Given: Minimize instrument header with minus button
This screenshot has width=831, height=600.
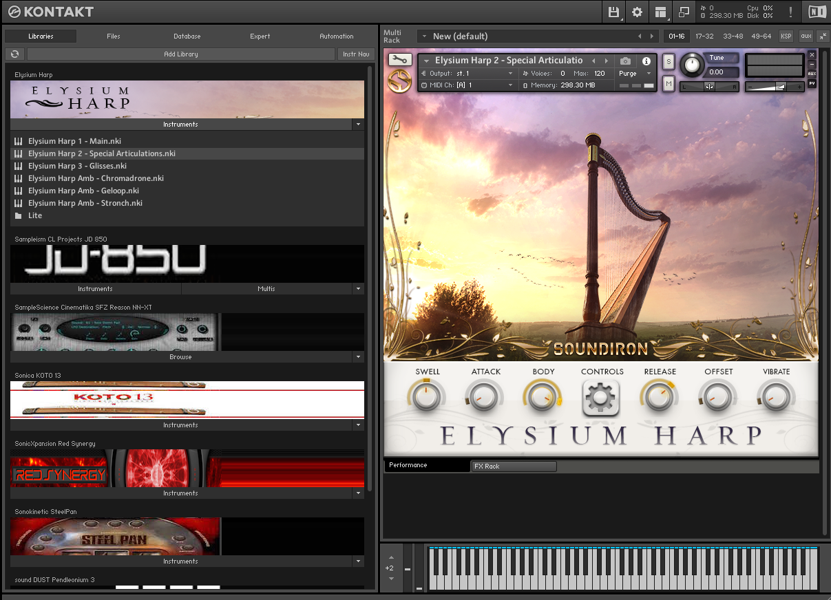Looking at the screenshot, I should pos(812,64).
